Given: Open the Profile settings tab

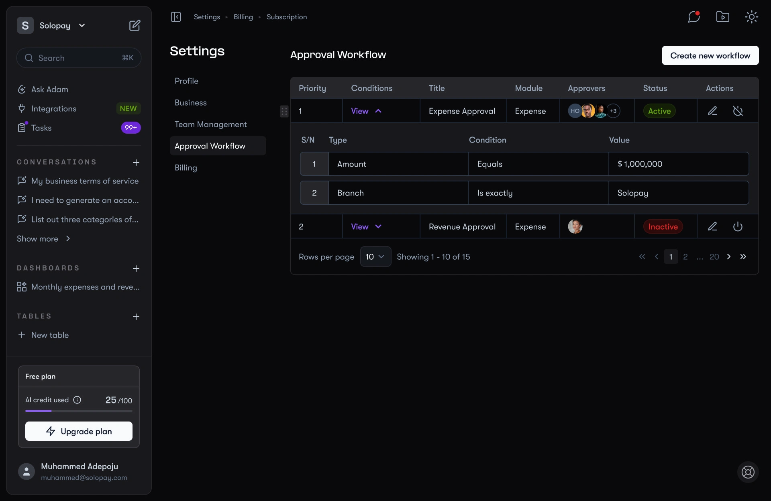Looking at the screenshot, I should pyautogui.click(x=186, y=80).
